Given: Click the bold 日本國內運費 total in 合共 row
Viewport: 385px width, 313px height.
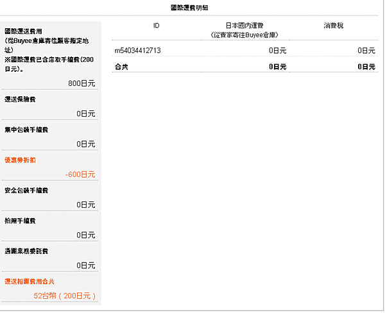Looking at the screenshot, I should point(277,66).
